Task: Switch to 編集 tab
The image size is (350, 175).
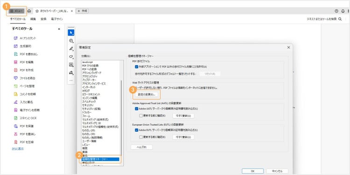Action: click(x=33, y=19)
